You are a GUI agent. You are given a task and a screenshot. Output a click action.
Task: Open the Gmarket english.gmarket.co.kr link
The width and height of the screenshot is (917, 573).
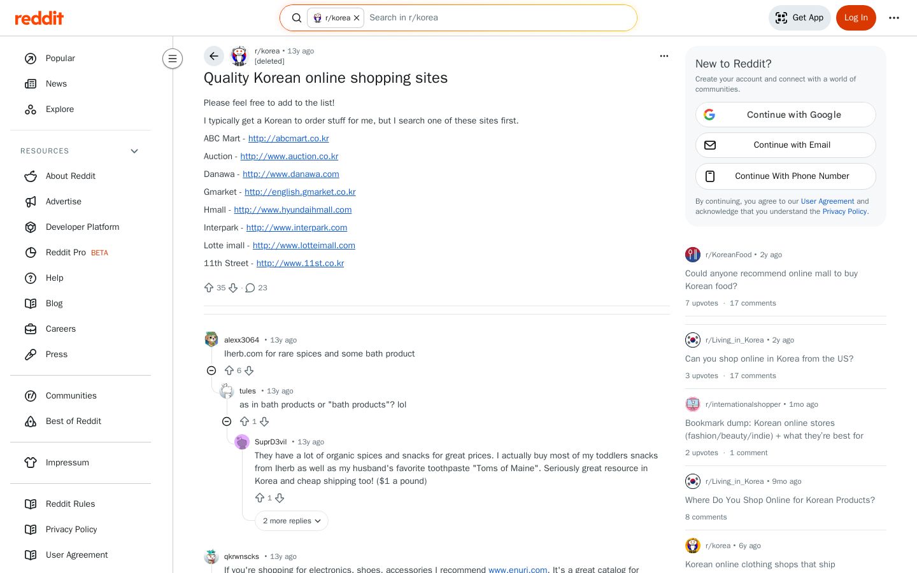point(300,192)
